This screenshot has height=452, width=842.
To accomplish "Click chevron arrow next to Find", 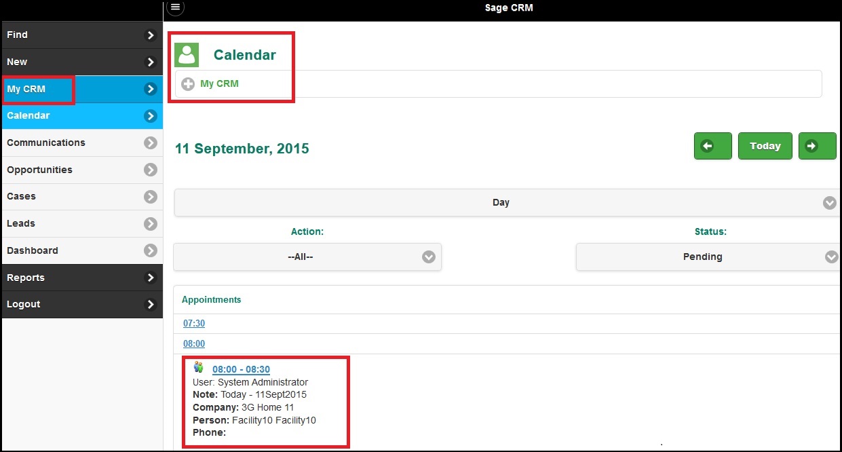I will (x=151, y=35).
